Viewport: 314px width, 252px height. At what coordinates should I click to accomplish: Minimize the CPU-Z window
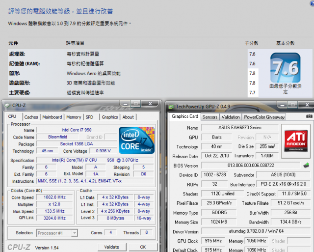pos(126,104)
